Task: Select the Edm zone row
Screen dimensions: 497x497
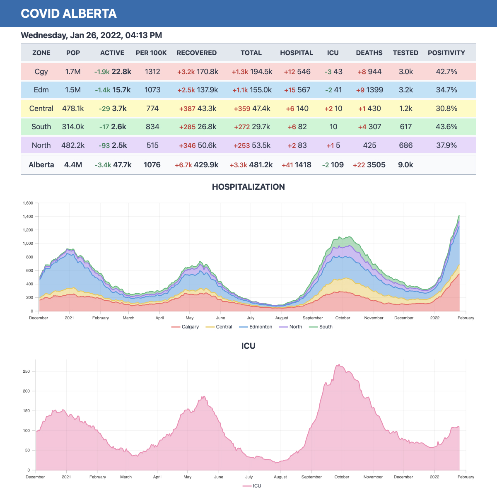Action: pos(41,90)
